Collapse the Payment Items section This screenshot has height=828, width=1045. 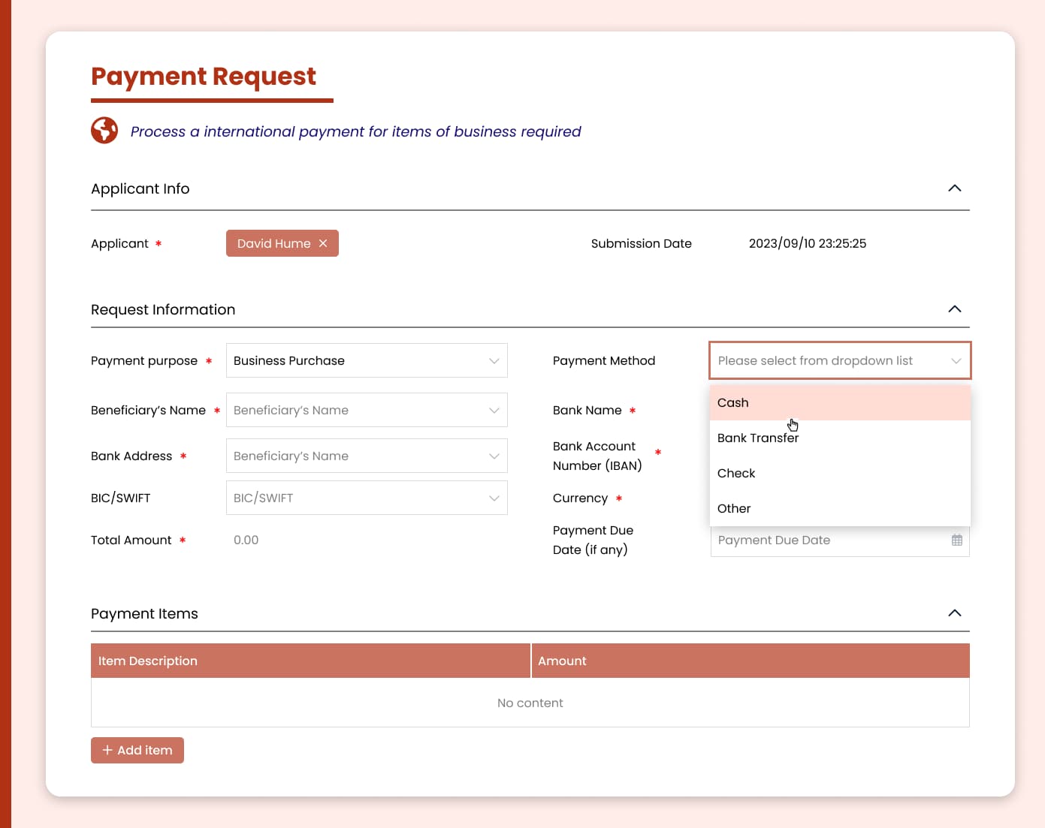coord(954,613)
